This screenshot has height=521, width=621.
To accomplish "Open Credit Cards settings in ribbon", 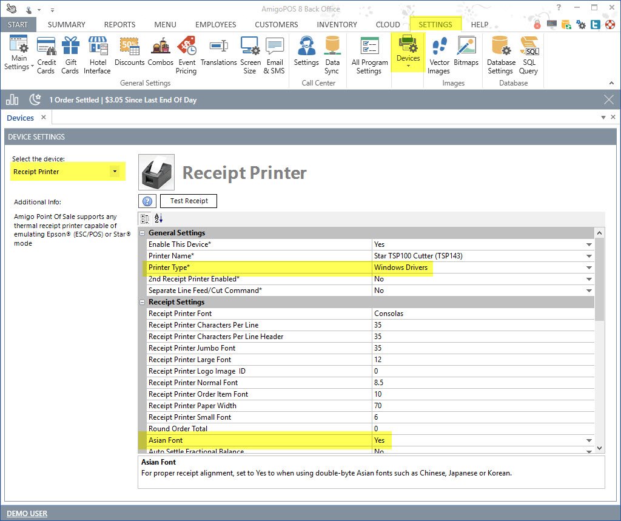I will coord(47,55).
